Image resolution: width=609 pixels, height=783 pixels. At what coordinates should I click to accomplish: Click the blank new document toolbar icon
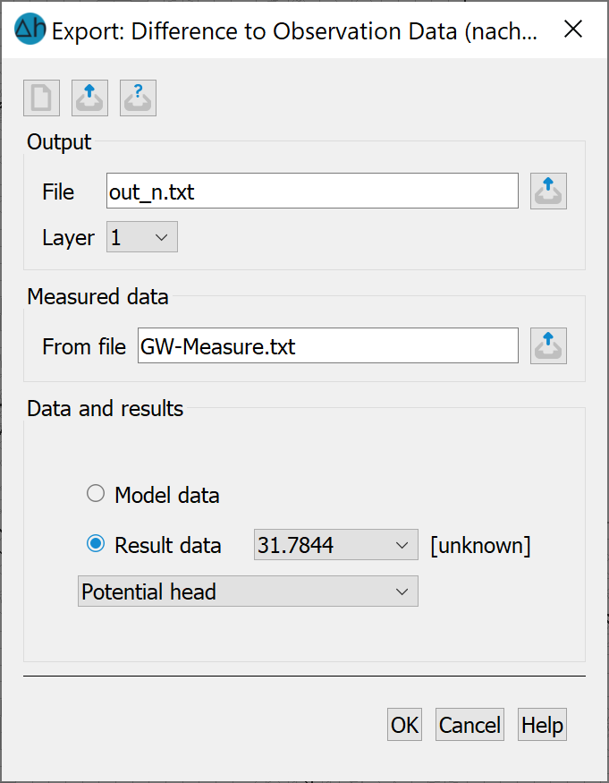click(41, 98)
